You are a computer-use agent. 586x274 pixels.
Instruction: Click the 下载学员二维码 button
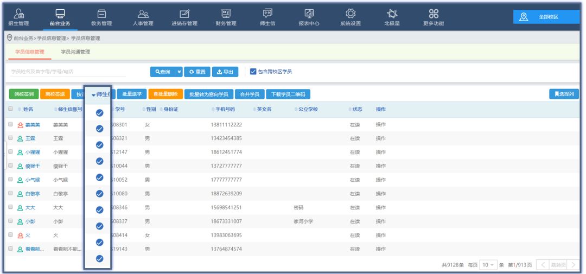[x=288, y=94]
